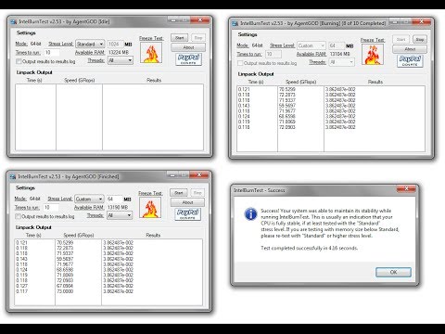Click Times to run field in Finished window
The width and height of the screenshot is (445, 334).
point(51,208)
